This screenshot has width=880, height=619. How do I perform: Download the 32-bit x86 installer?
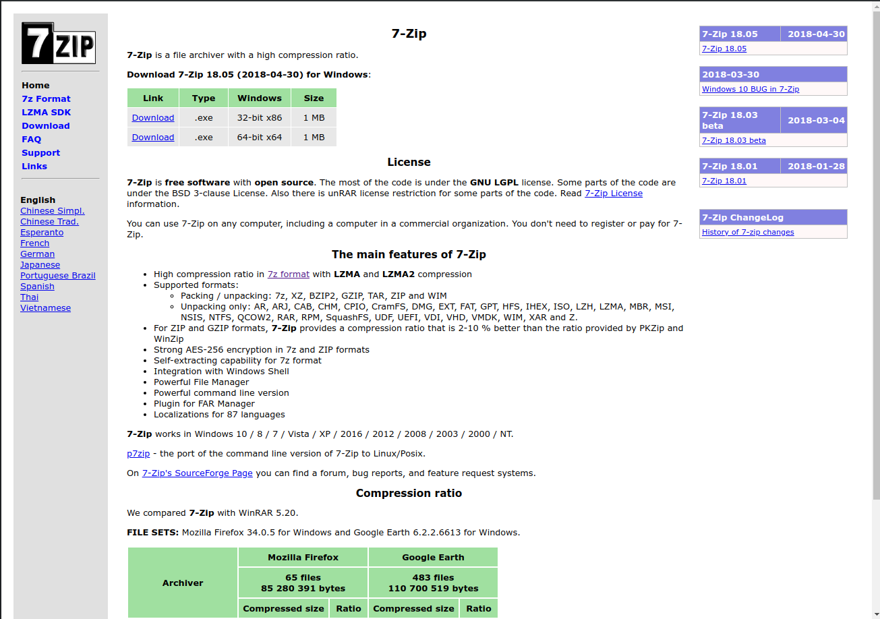click(x=153, y=118)
